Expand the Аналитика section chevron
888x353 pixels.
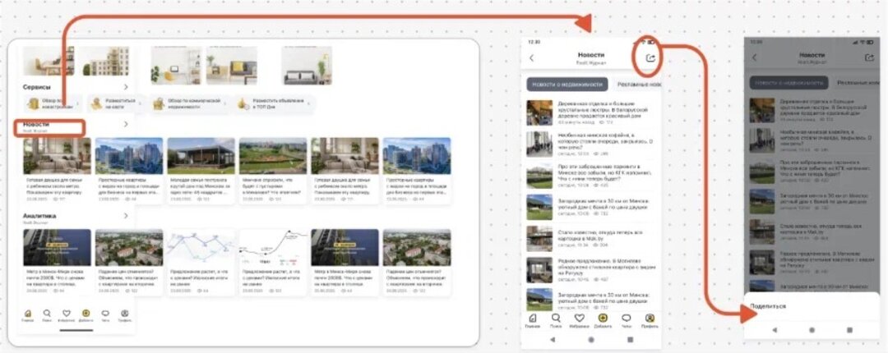tap(125, 215)
